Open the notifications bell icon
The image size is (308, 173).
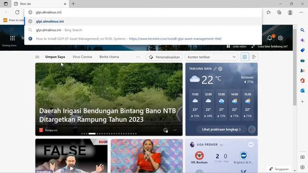(269, 37)
